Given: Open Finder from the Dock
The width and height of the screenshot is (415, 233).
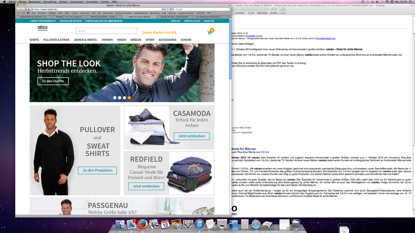Looking at the screenshot, I should pos(120,224).
